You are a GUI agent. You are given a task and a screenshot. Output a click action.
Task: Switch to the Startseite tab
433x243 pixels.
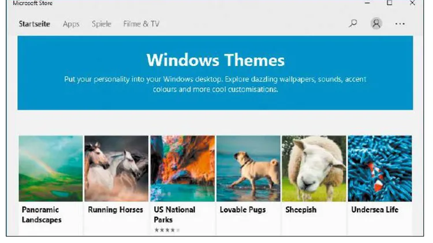point(34,24)
